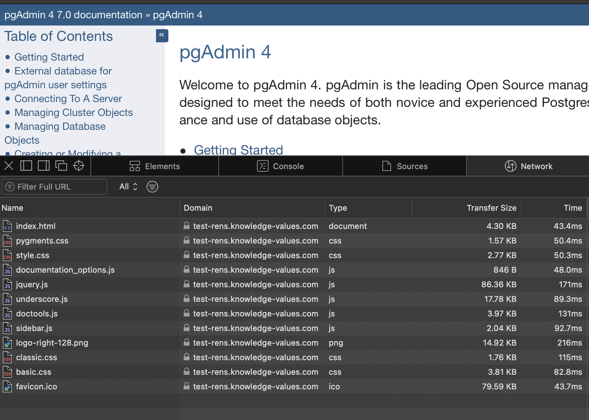Open the network filtering options circle icon

pos(152,187)
